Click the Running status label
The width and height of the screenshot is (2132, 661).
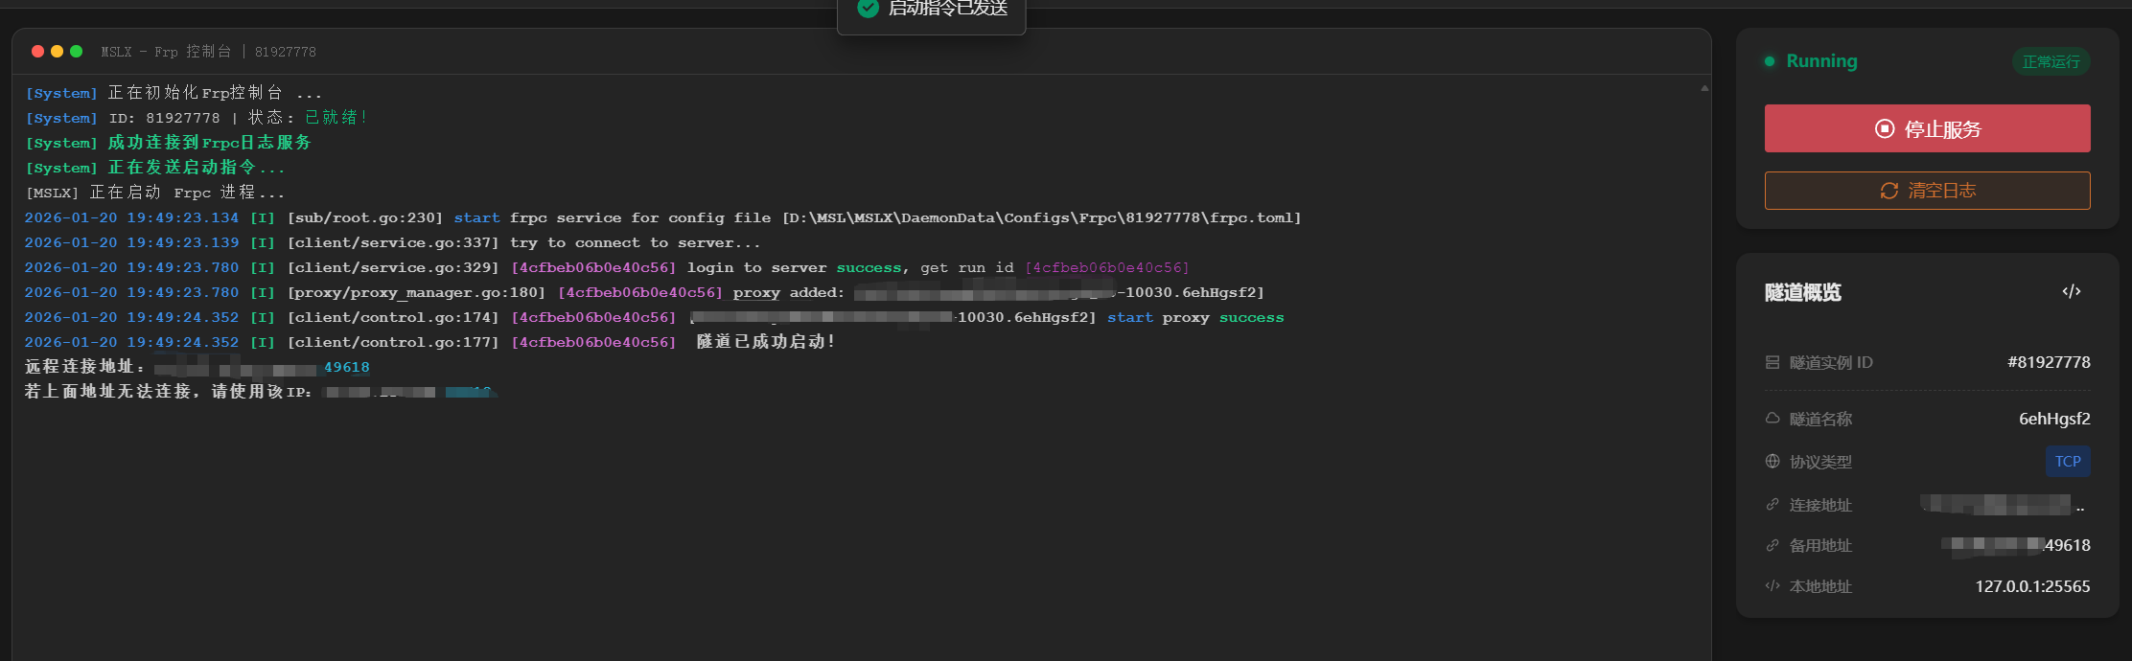1821,61
